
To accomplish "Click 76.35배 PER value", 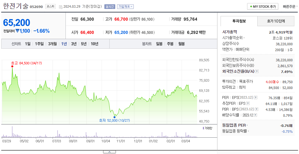I will pyautogui.click(x=274, y=98).
